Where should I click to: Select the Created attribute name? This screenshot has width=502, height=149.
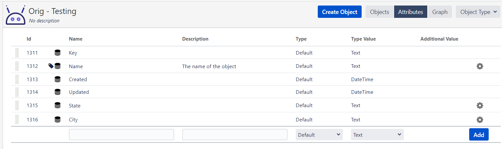pyautogui.click(x=78, y=79)
